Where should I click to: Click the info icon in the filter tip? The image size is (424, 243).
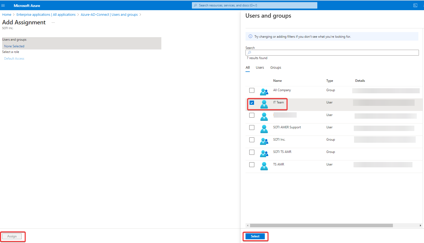click(250, 36)
